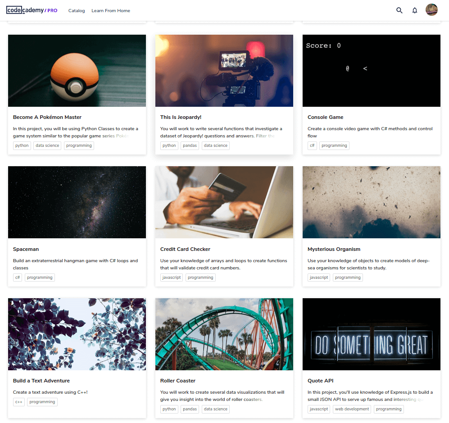Open the Credit Card Checker photo
This screenshot has height=423, width=449.
pyautogui.click(x=224, y=202)
